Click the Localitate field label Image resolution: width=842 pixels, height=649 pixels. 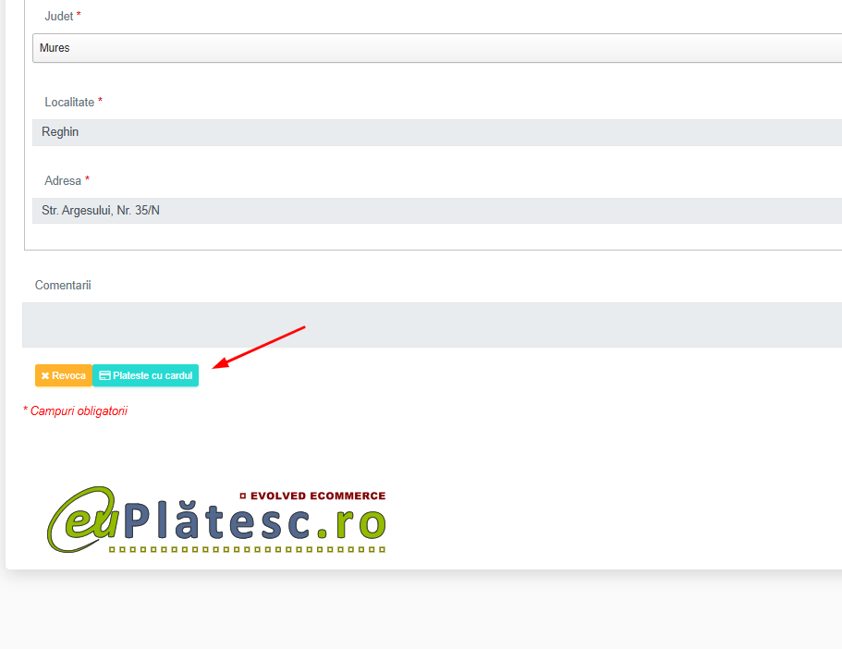[x=69, y=102]
